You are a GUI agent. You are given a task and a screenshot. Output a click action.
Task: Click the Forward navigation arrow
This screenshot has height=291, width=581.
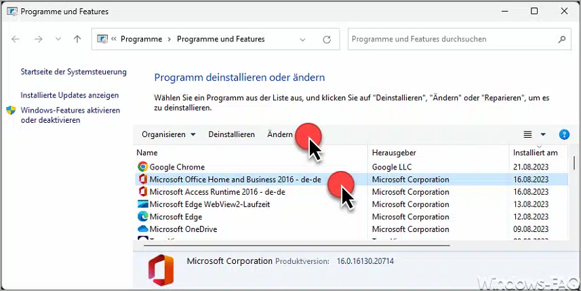coord(38,39)
